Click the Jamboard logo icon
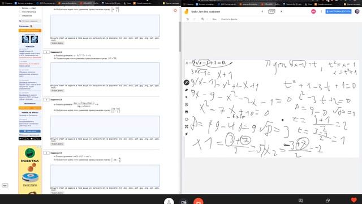This screenshot has height=204, width=362. [186, 11]
